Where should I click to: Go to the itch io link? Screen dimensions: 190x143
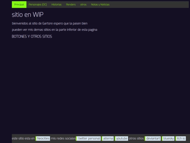click(180, 138)
